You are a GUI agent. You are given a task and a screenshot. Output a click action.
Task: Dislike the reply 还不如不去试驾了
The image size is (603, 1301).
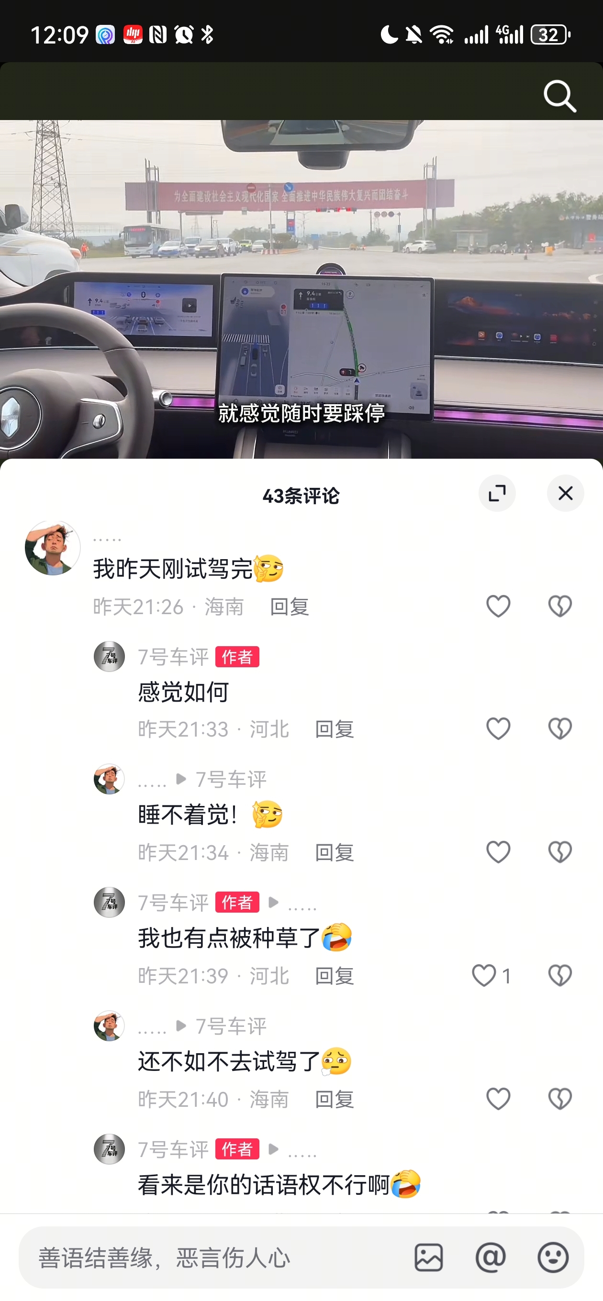560,1098
